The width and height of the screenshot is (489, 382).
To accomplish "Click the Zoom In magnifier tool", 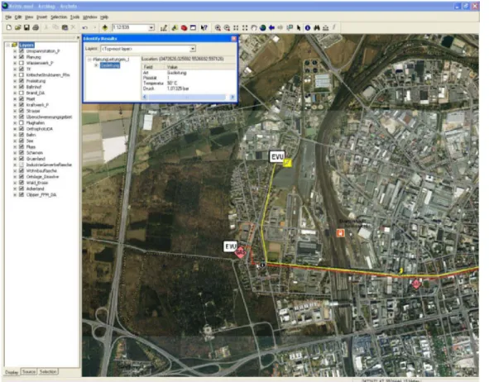I will coord(218,28).
